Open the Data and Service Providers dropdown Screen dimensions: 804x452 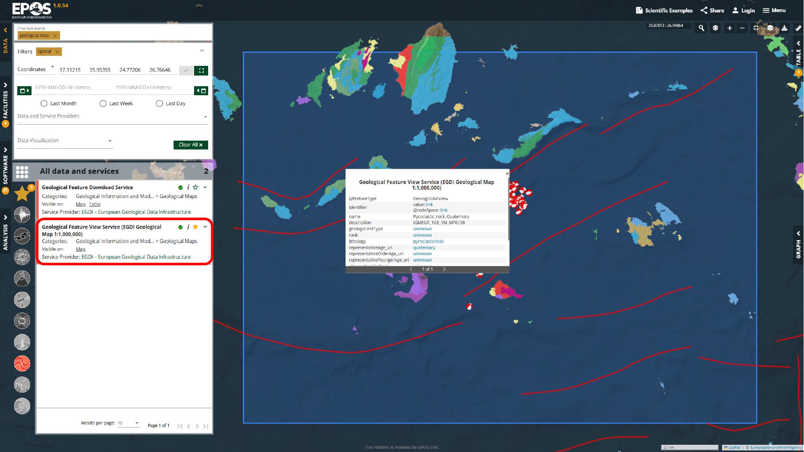205,117
